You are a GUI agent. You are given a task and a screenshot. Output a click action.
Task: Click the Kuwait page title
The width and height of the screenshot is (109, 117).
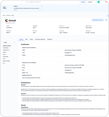click(12, 20)
